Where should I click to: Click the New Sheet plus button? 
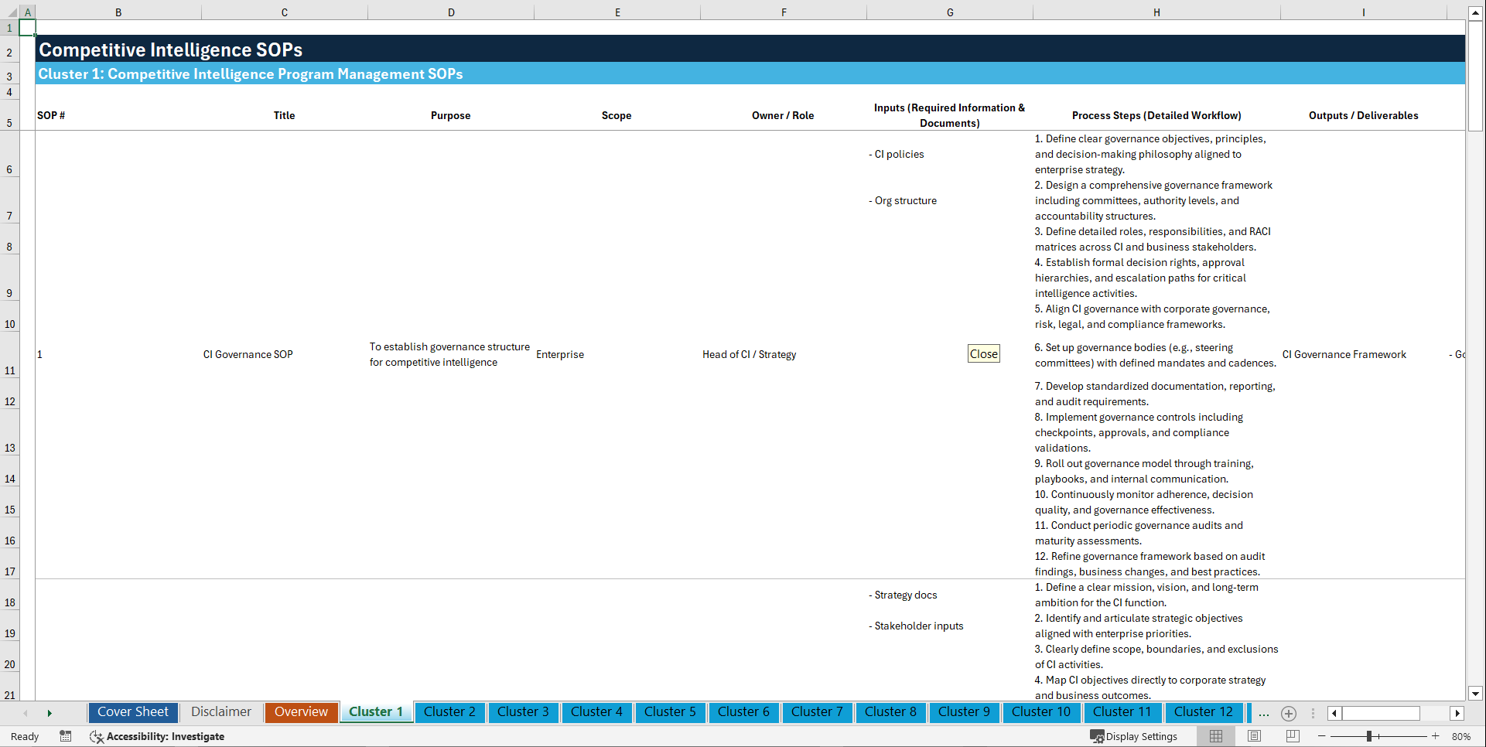(x=1288, y=713)
